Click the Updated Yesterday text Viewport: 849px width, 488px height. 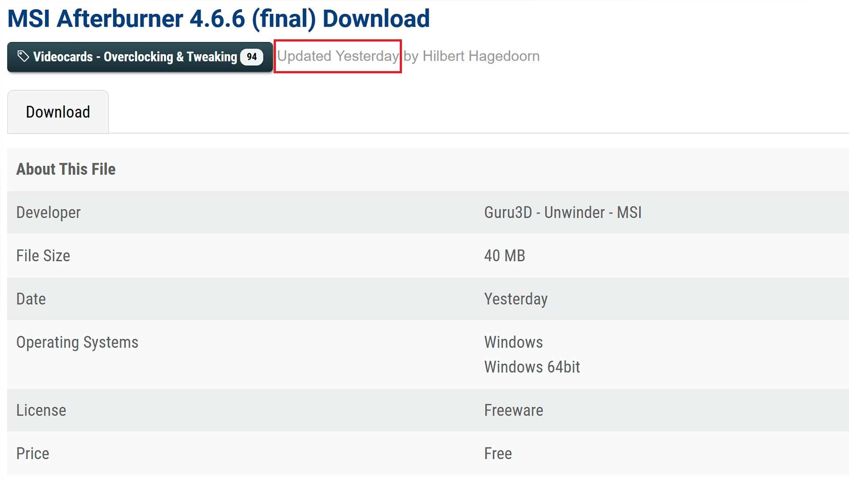coord(338,56)
